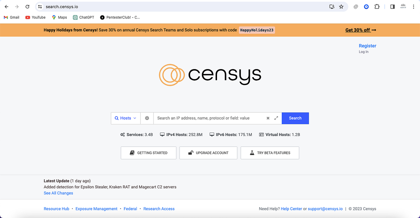View site information icon in address bar
420x218 pixels.
tap(40, 7)
